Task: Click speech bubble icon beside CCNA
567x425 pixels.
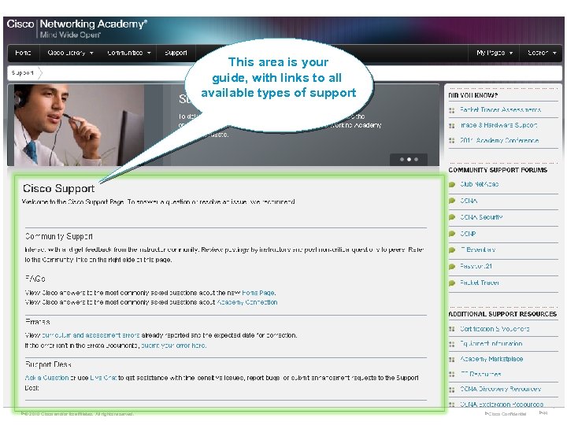Action: click(x=452, y=201)
